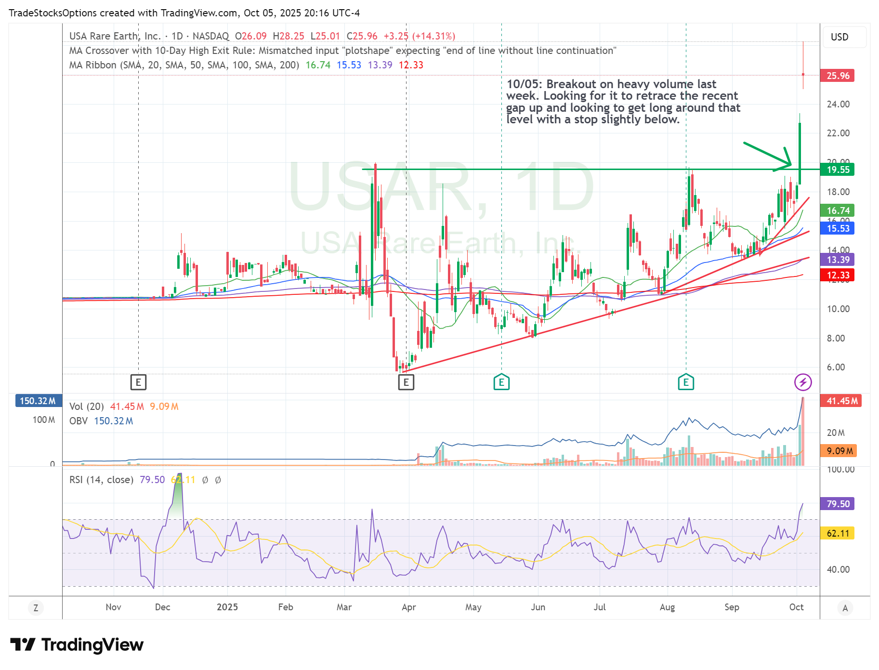Click the 10/05 breakout text annotation

[x=623, y=102]
